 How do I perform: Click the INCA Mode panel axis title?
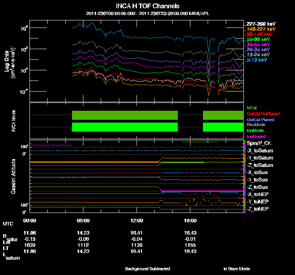point(13,121)
